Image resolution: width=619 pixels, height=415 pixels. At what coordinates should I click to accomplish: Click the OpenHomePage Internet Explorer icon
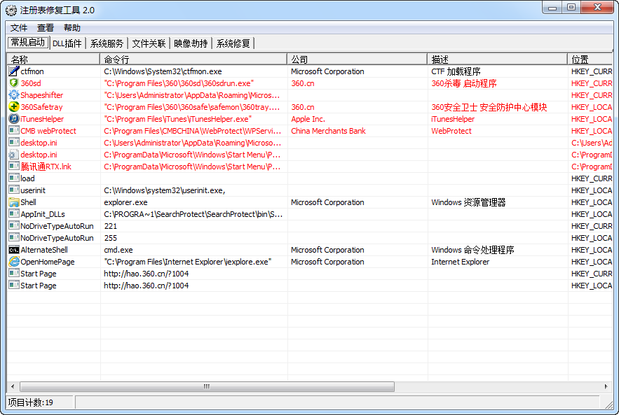(x=14, y=261)
